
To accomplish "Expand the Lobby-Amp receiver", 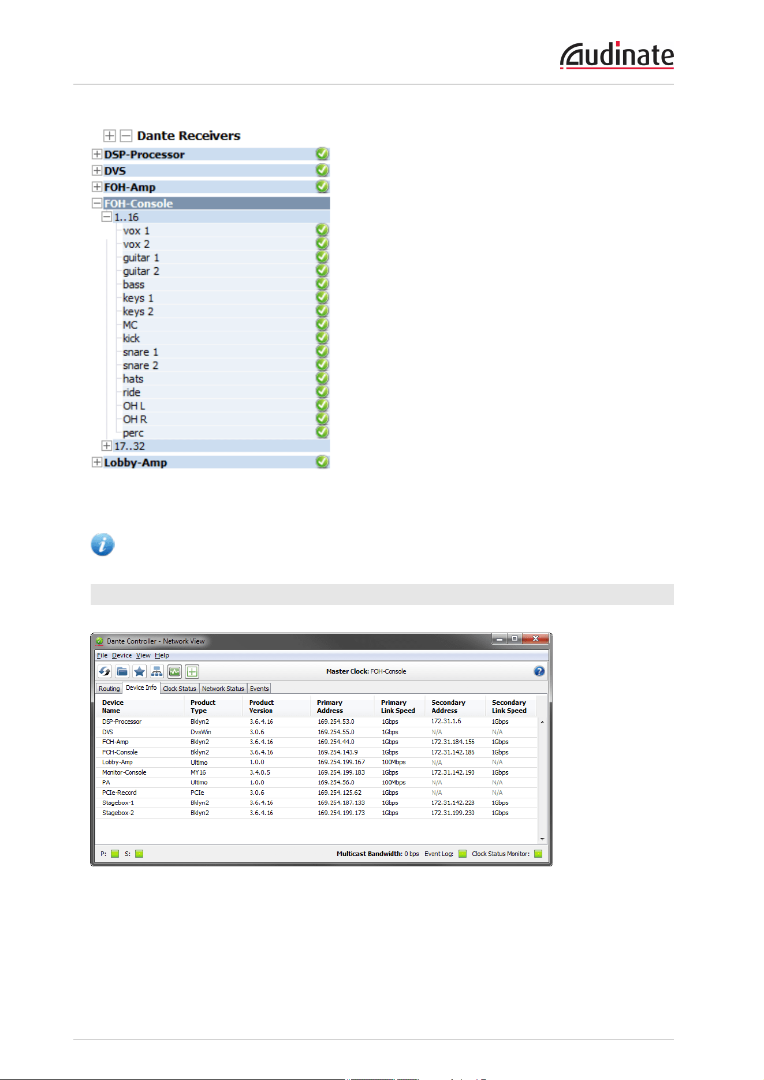I will click(97, 462).
